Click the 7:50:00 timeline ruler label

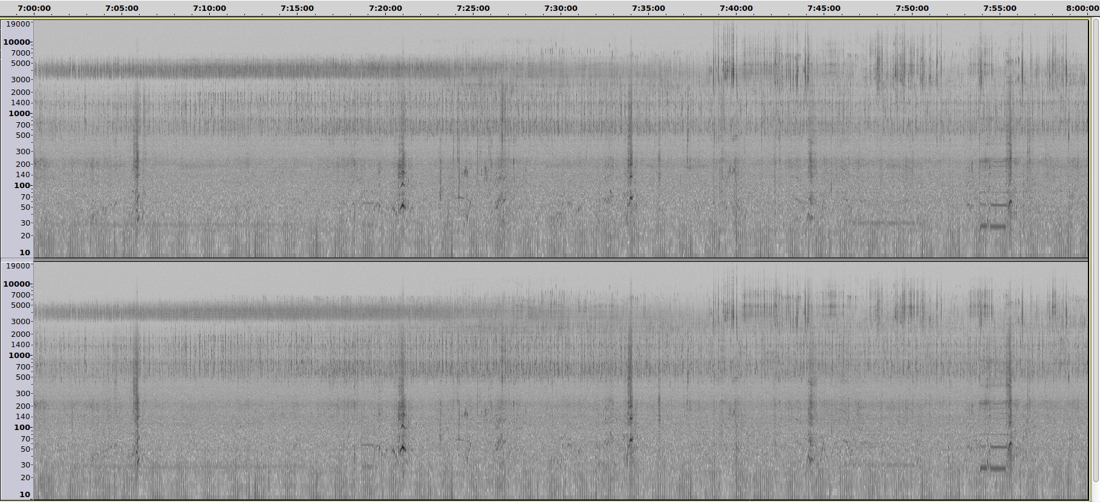912,8
